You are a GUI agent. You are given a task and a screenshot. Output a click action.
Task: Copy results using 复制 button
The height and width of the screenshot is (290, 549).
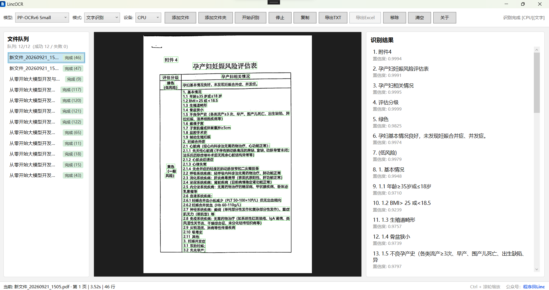[x=305, y=18]
